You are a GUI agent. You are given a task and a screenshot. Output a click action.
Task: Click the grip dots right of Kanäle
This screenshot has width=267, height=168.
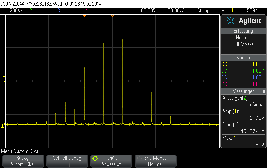[264, 58]
